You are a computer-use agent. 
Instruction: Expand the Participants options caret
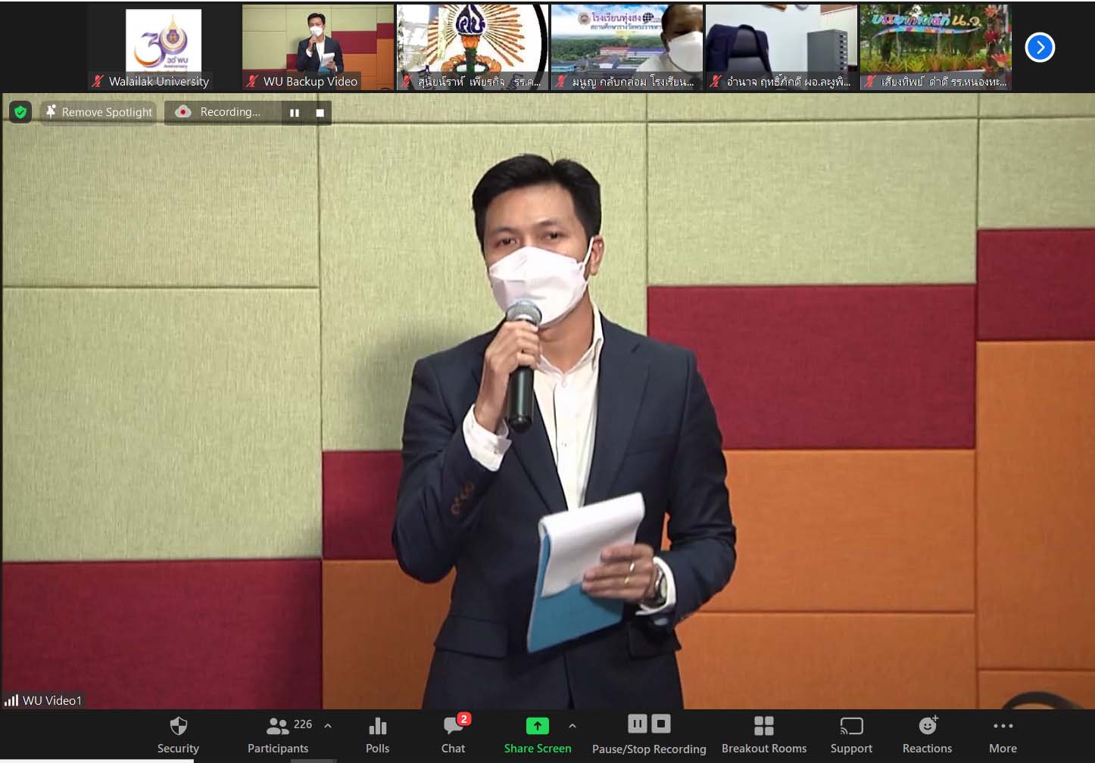click(328, 725)
